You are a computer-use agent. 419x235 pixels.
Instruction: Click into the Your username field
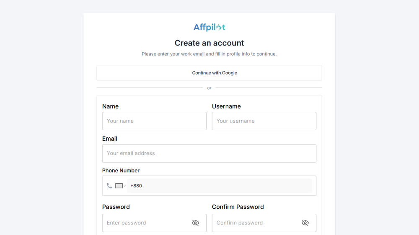pyautogui.click(x=264, y=121)
